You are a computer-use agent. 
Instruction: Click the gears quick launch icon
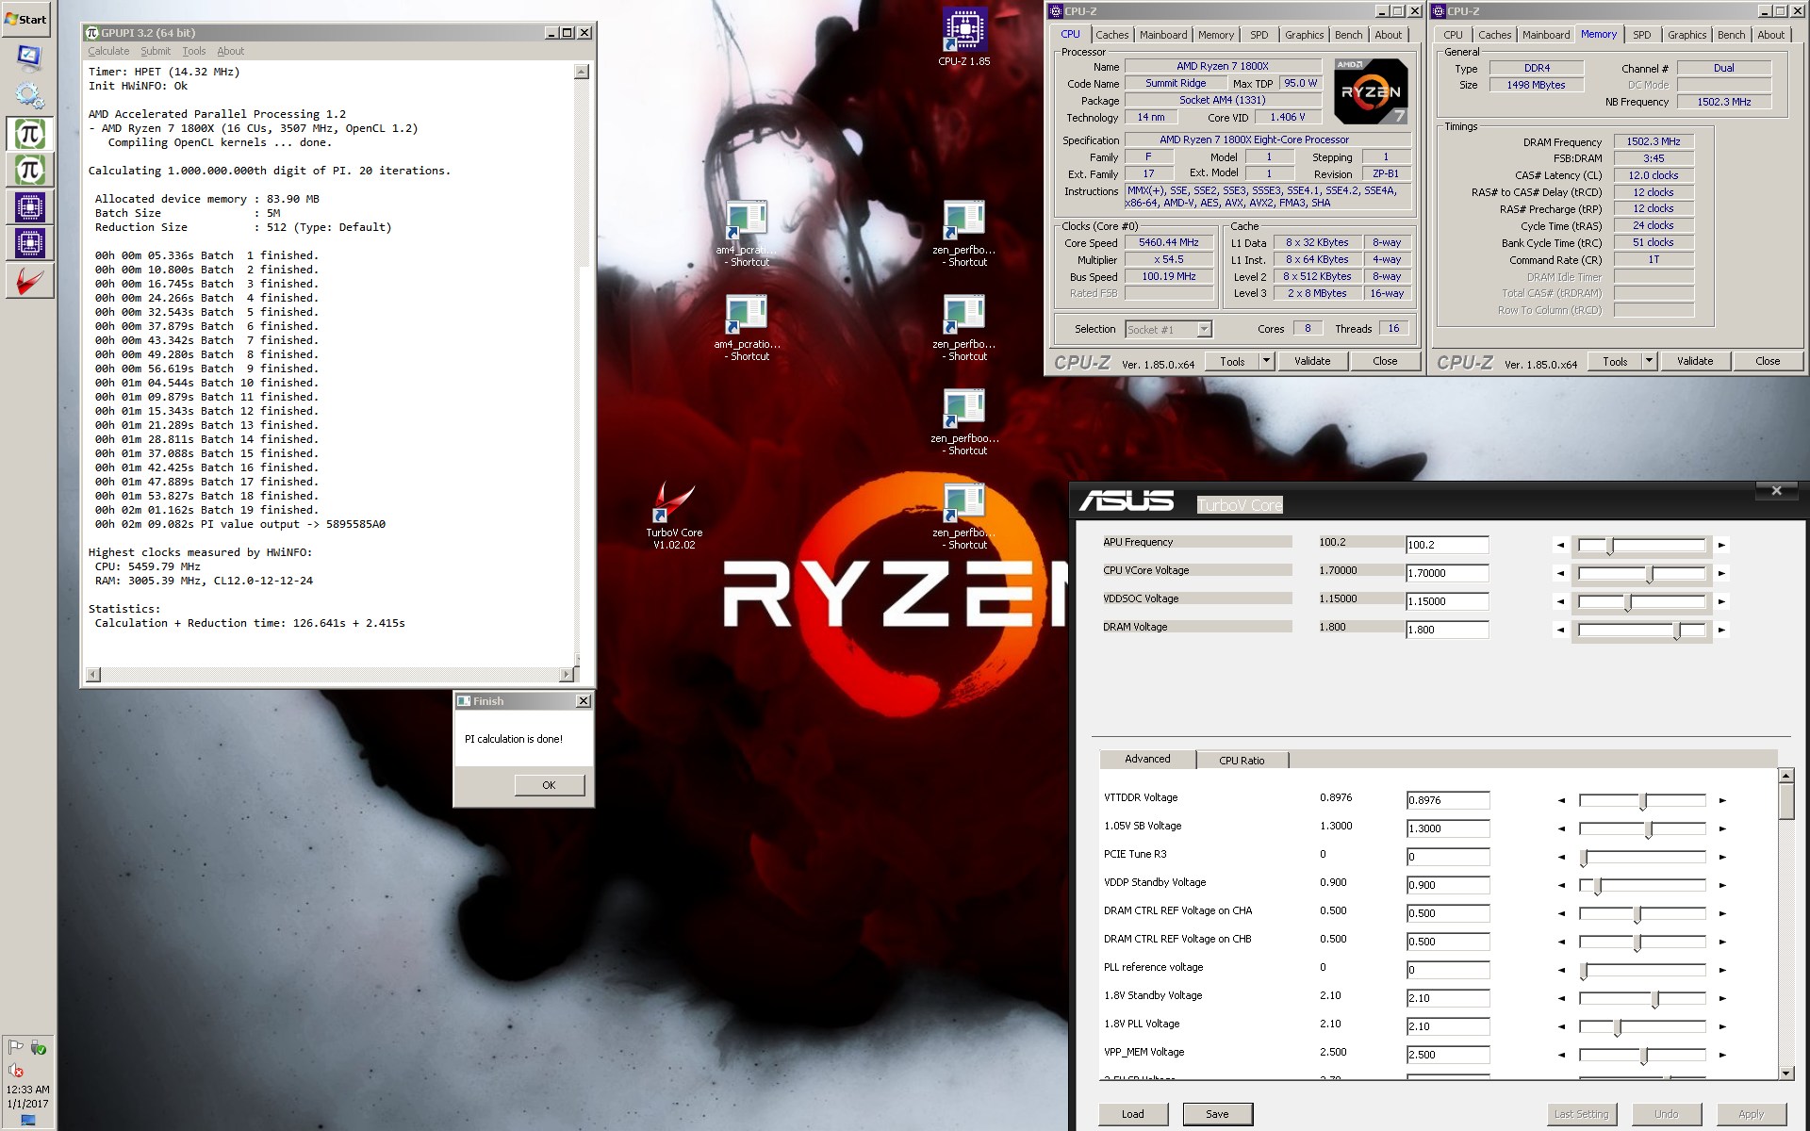29,94
